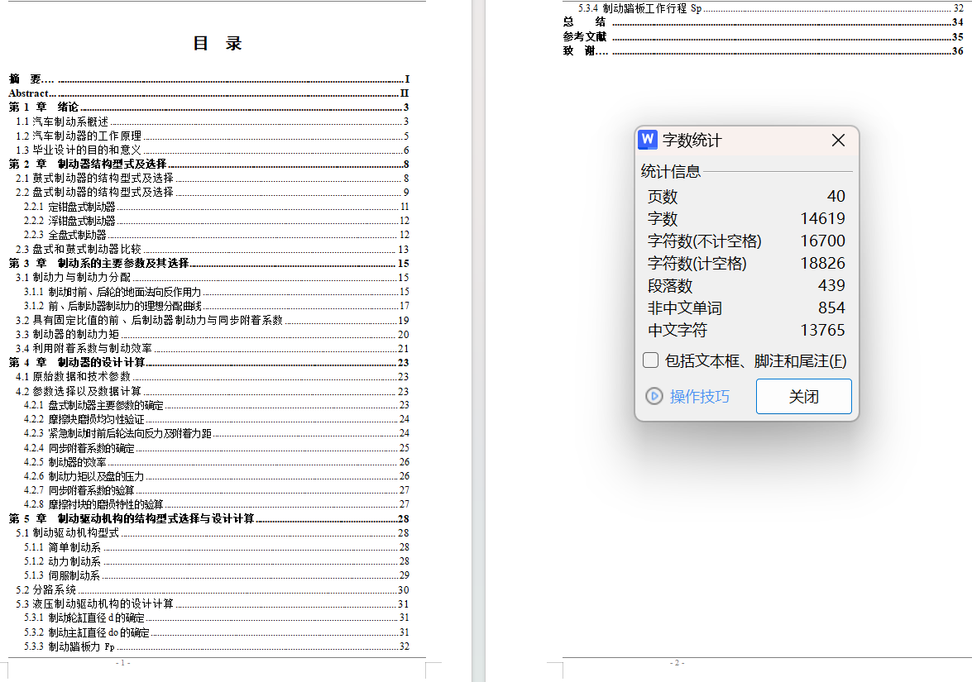Screen dimensions: 972x682
Task: Open entry 4.2.5 制动器的效率
Action: click(217, 462)
